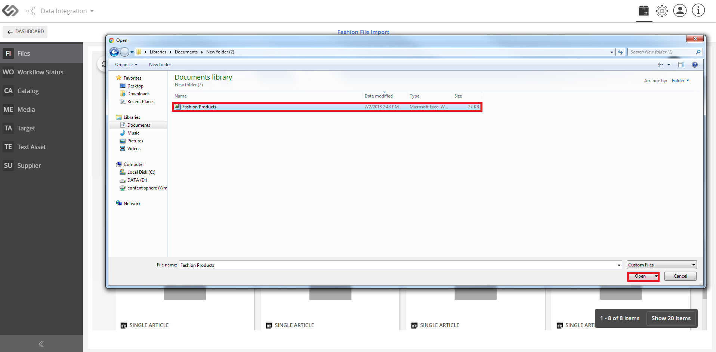Image resolution: width=716 pixels, height=352 pixels.
Task: Open Custom Files type dropdown
Action: pyautogui.click(x=661, y=265)
